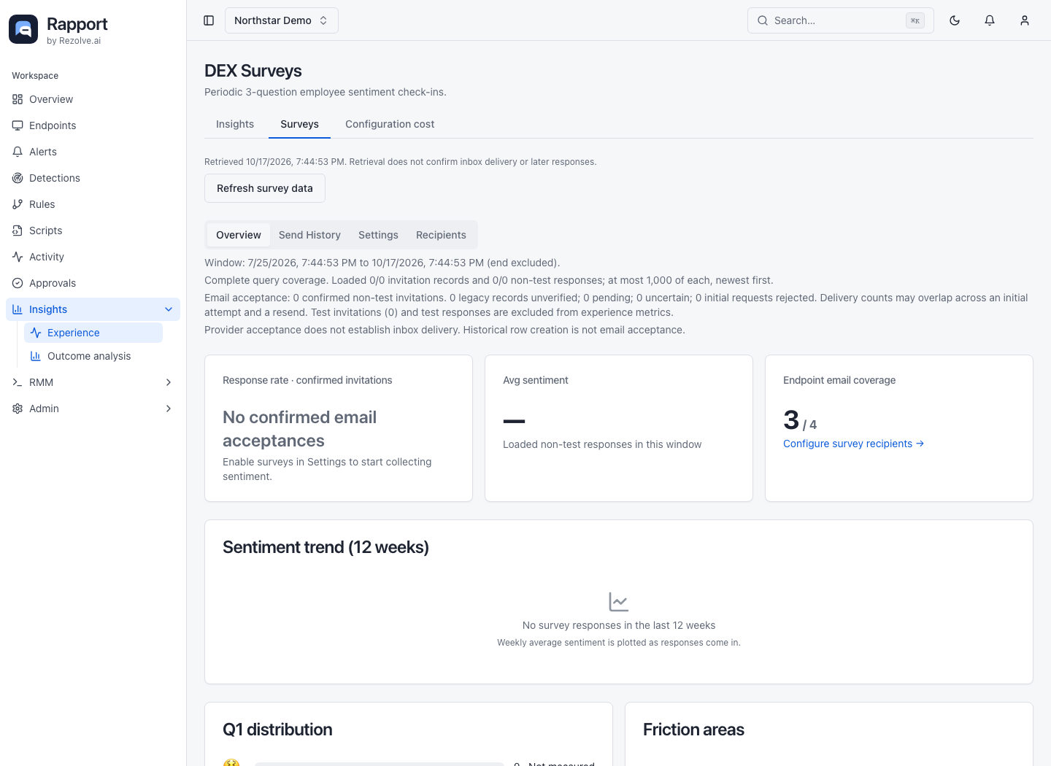Click the Rapport logo icon

[x=23, y=29]
